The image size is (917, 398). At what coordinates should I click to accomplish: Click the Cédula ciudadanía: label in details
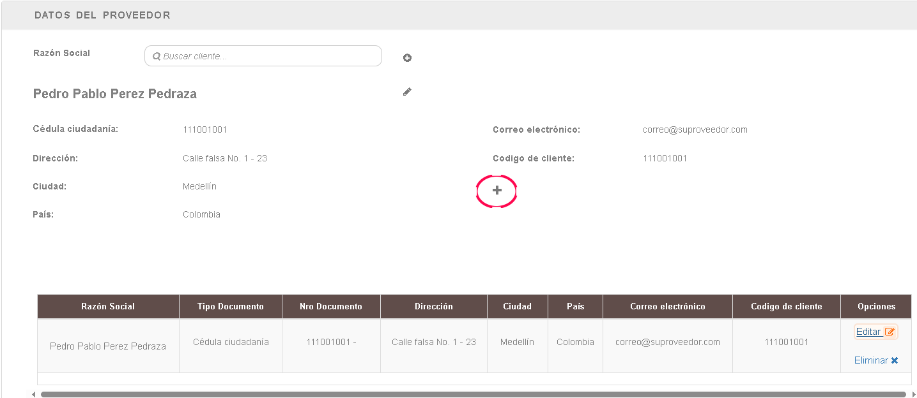click(x=76, y=129)
